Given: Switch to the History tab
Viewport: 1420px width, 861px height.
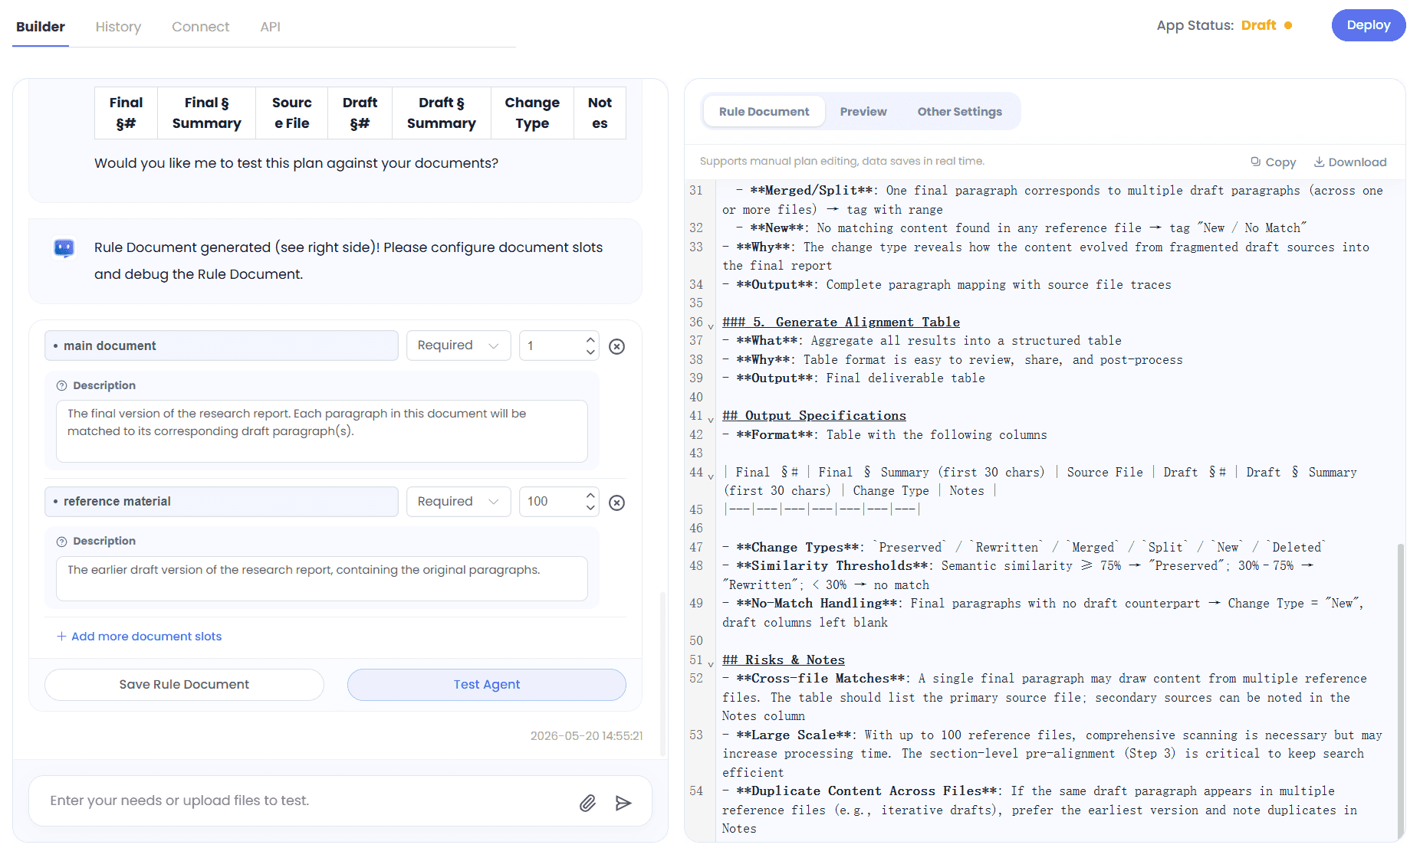Looking at the screenshot, I should [x=118, y=27].
